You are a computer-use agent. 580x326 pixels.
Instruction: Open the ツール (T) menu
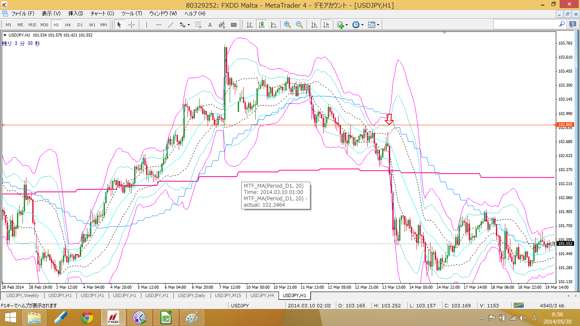132,14
